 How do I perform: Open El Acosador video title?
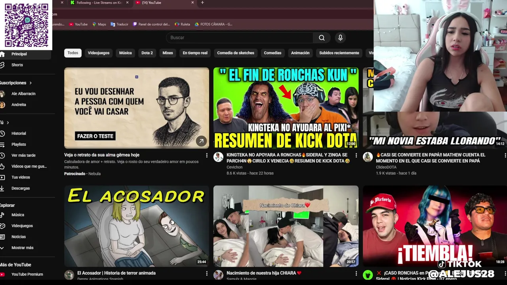tap(116, 273)
